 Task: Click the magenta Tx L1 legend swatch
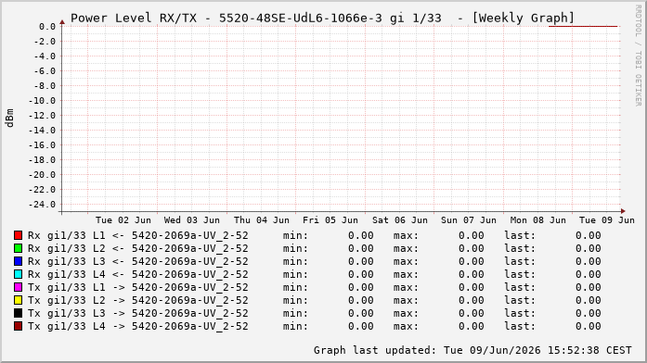[x=18, y=287]
